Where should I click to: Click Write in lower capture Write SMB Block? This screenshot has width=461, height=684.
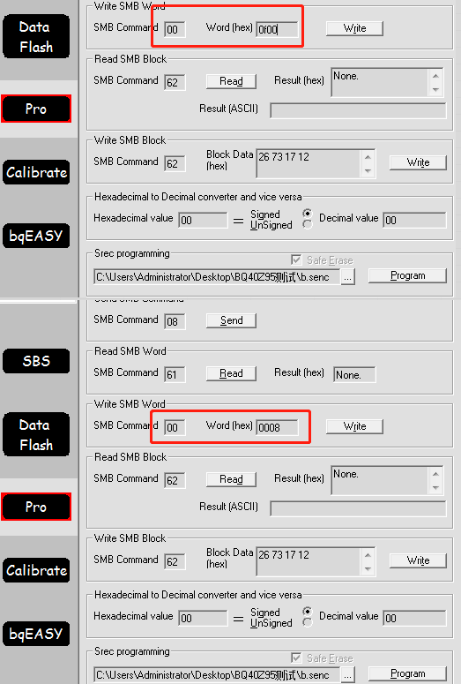(418, 560)
